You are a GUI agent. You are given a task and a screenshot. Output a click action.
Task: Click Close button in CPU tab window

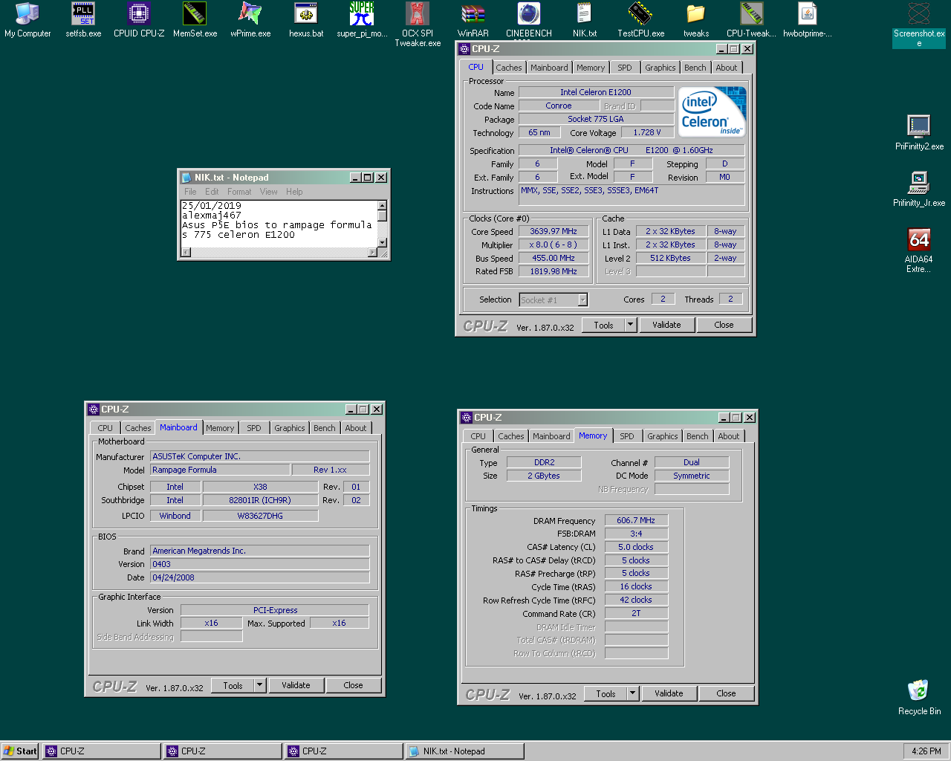(724, 325)
